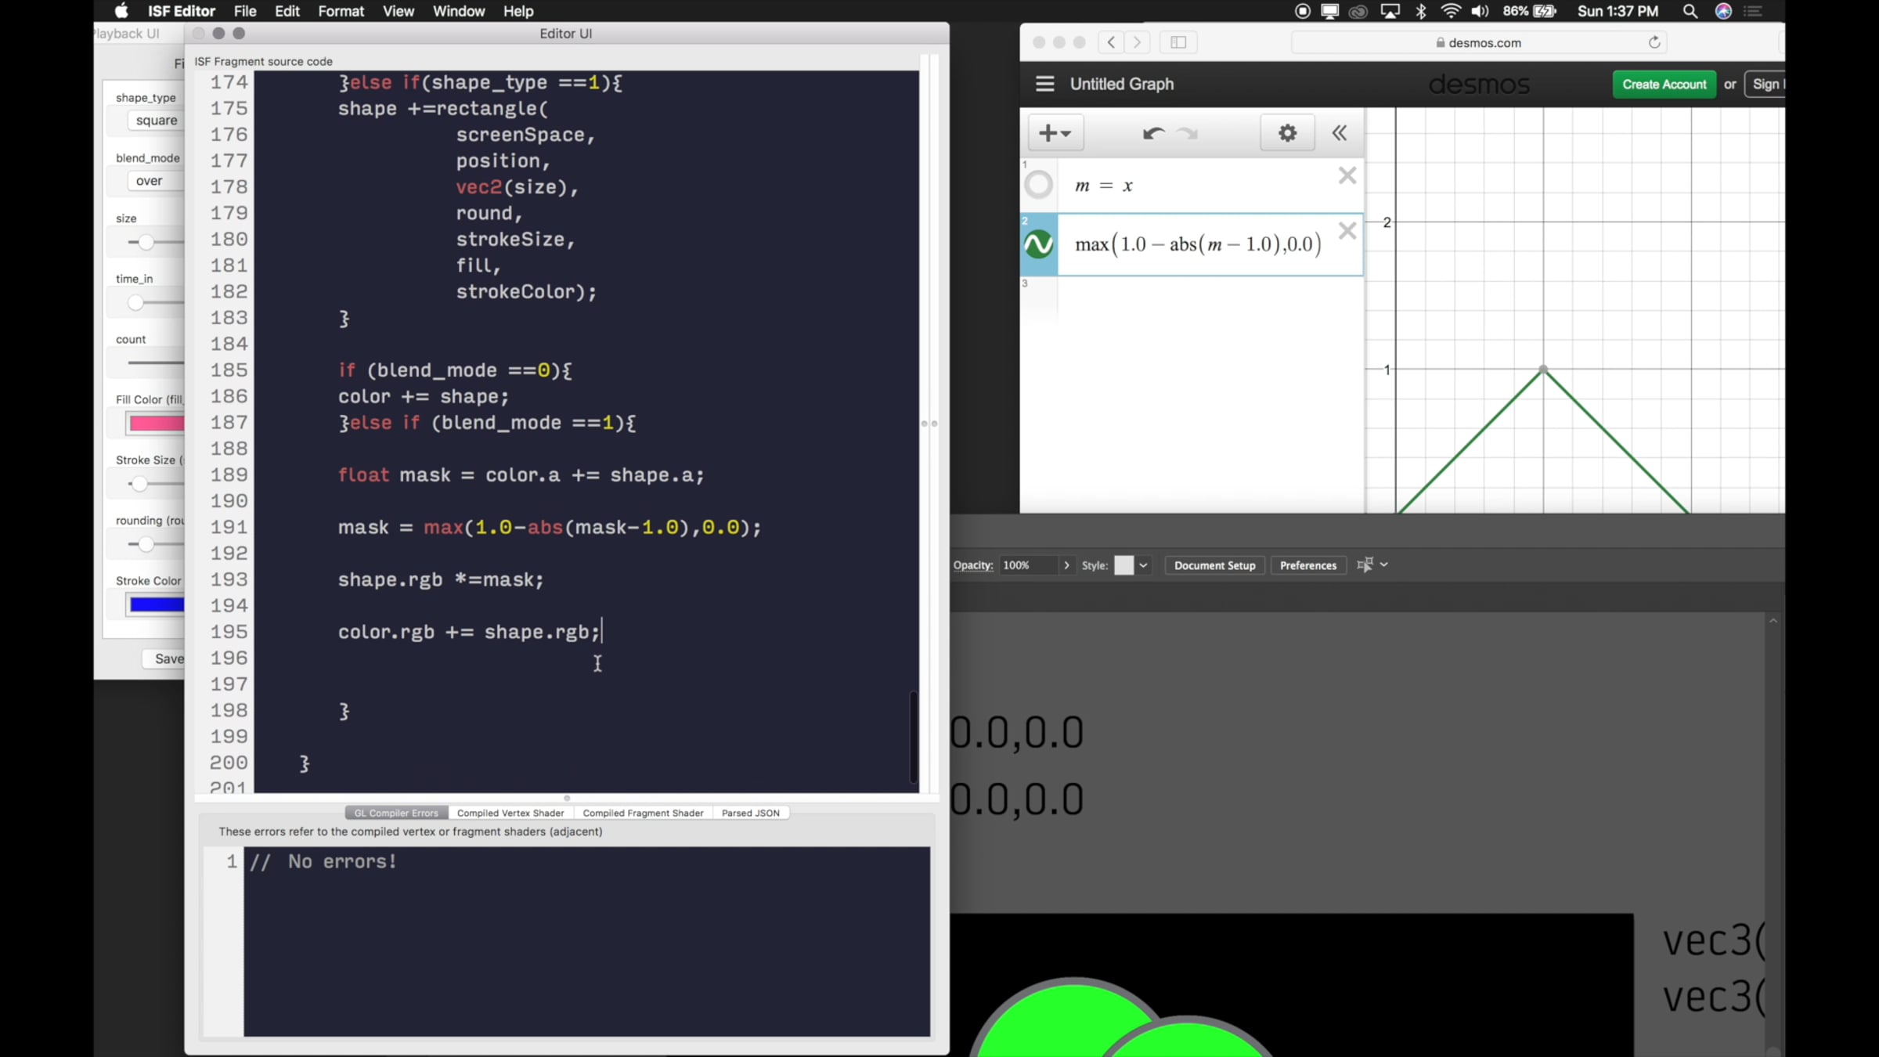Viewport: 1879px width, 1057px height.
Task: Click the Preferences button
Action: tap(1307, 565)
